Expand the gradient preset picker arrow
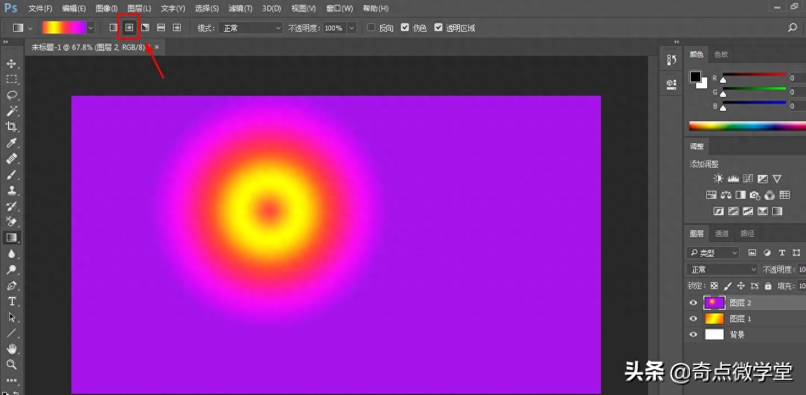This screenshot has height=395, width=806. 91,28
